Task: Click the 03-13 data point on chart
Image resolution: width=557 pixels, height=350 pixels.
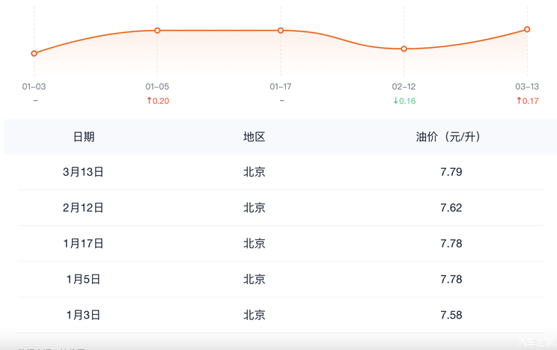Action: [x=527, y=30]
